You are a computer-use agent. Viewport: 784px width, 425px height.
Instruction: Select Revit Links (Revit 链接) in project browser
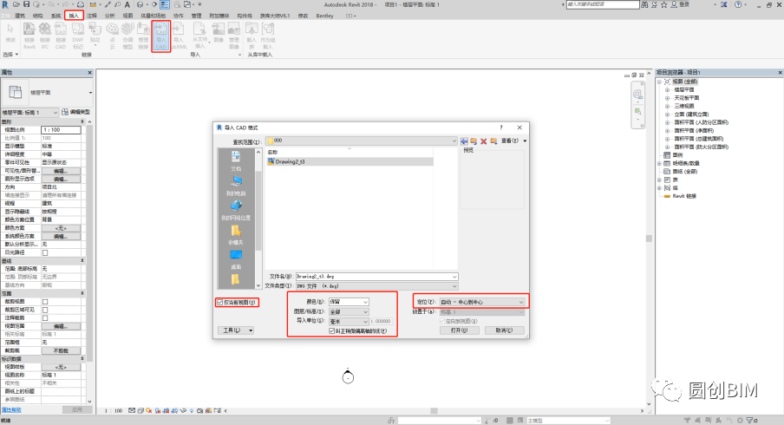[684, 196]
